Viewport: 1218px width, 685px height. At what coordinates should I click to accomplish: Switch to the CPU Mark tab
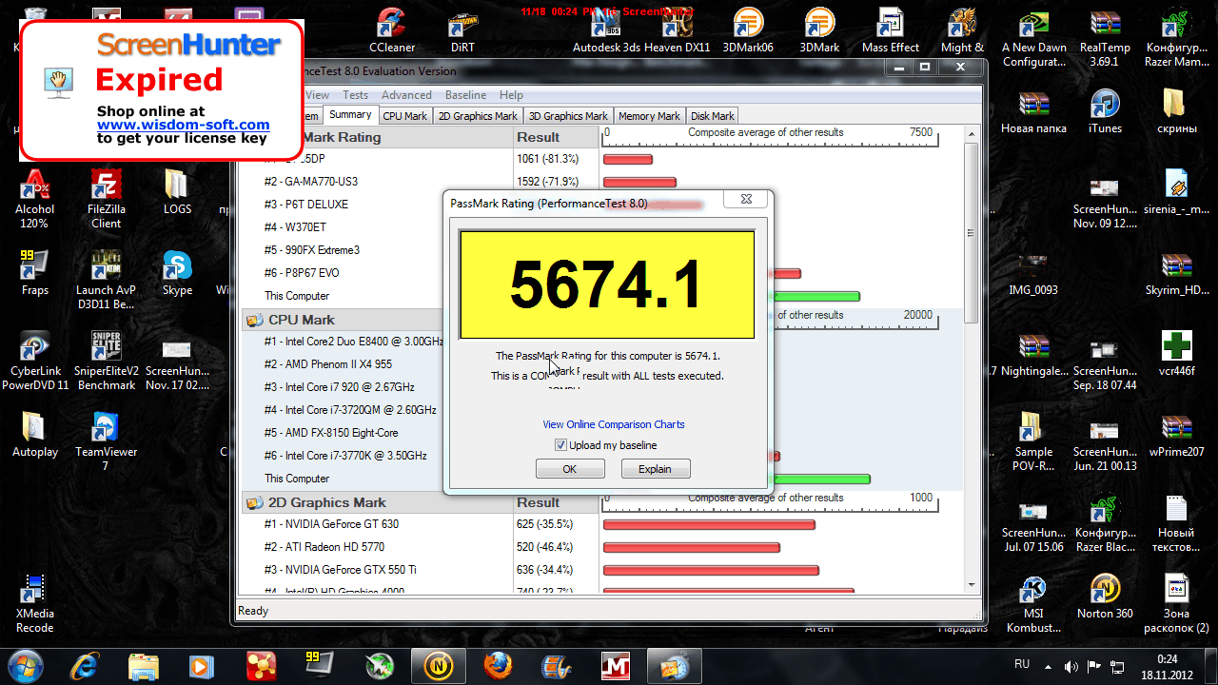(x=404, y=116)
